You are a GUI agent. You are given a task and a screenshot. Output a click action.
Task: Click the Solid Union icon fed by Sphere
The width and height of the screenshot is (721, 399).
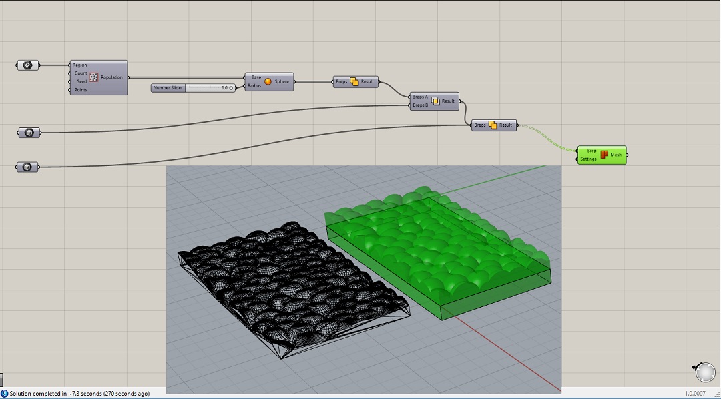(354, 82)
